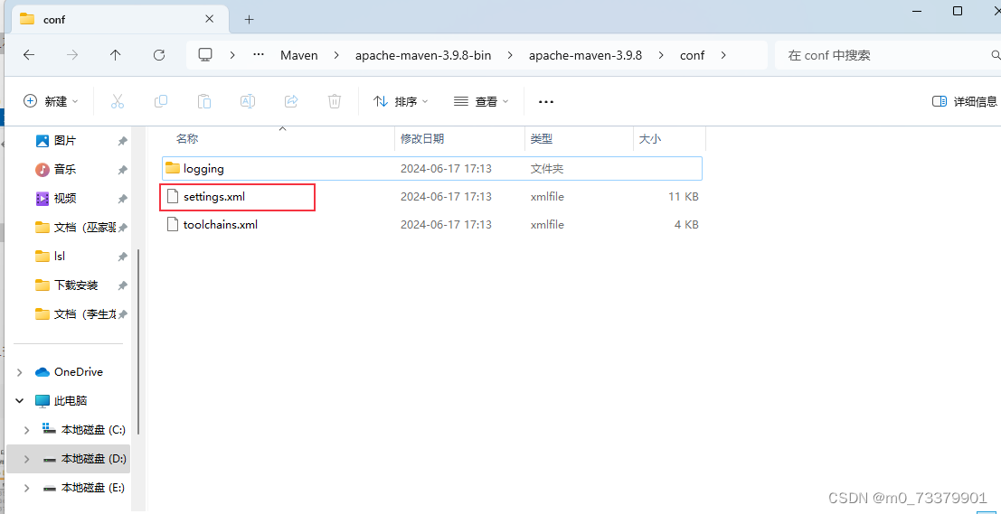The width and height of the screenshot is (1001, 514).
Task: Click the toolchains.xml file icon
Action: coord(173,224)
